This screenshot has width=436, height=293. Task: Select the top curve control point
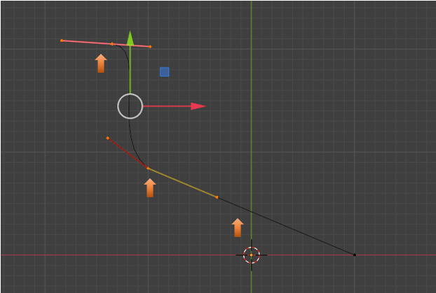pyautogui.click(x=112, y=44)
